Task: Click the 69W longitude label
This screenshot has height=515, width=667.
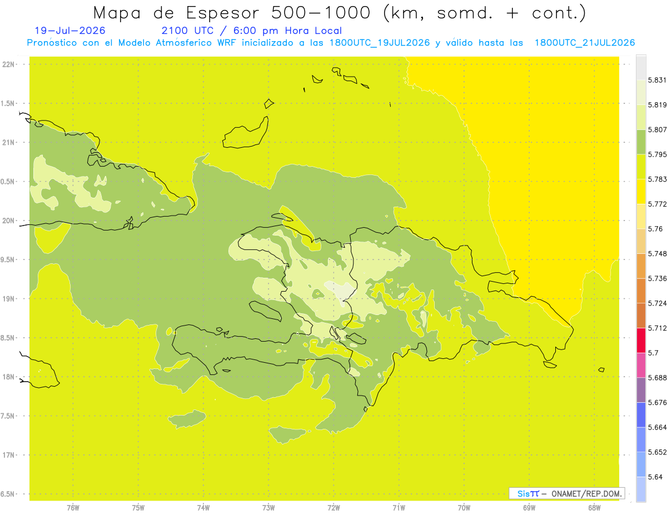Action: pos(529,507)
